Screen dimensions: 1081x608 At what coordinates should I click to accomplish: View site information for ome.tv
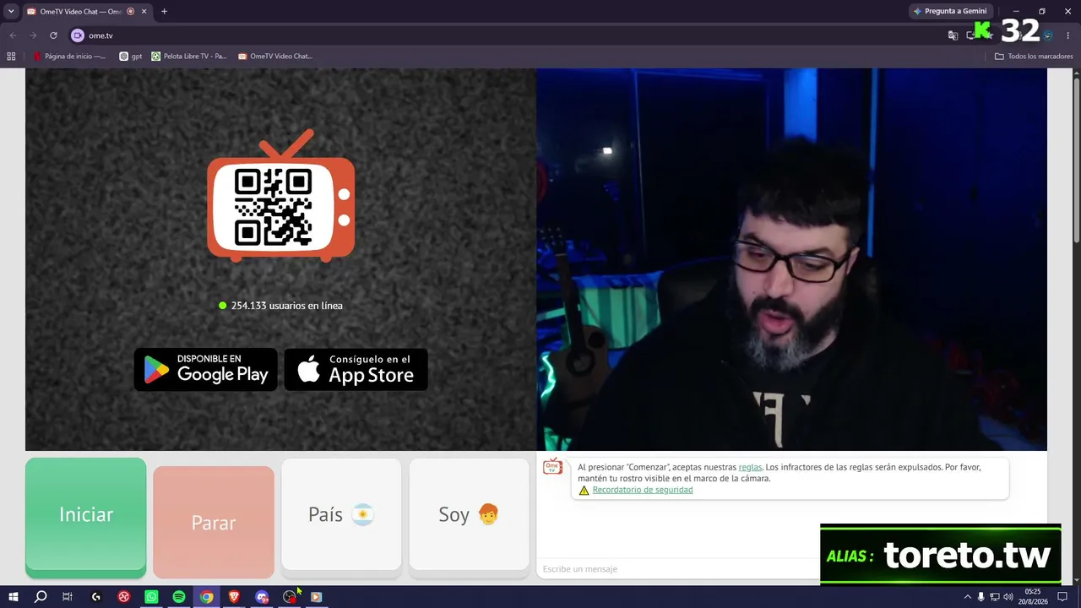click(78, 35)
